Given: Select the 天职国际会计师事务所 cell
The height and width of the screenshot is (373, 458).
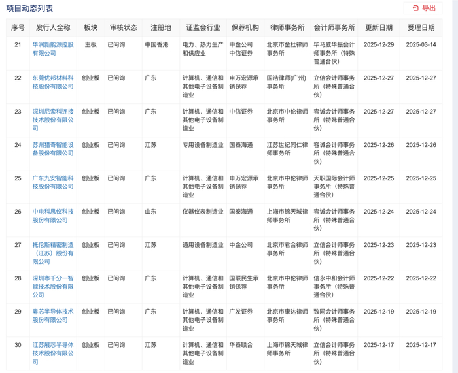Looking at the screenshot, I should pyautogui.click(x=334, y=186).
